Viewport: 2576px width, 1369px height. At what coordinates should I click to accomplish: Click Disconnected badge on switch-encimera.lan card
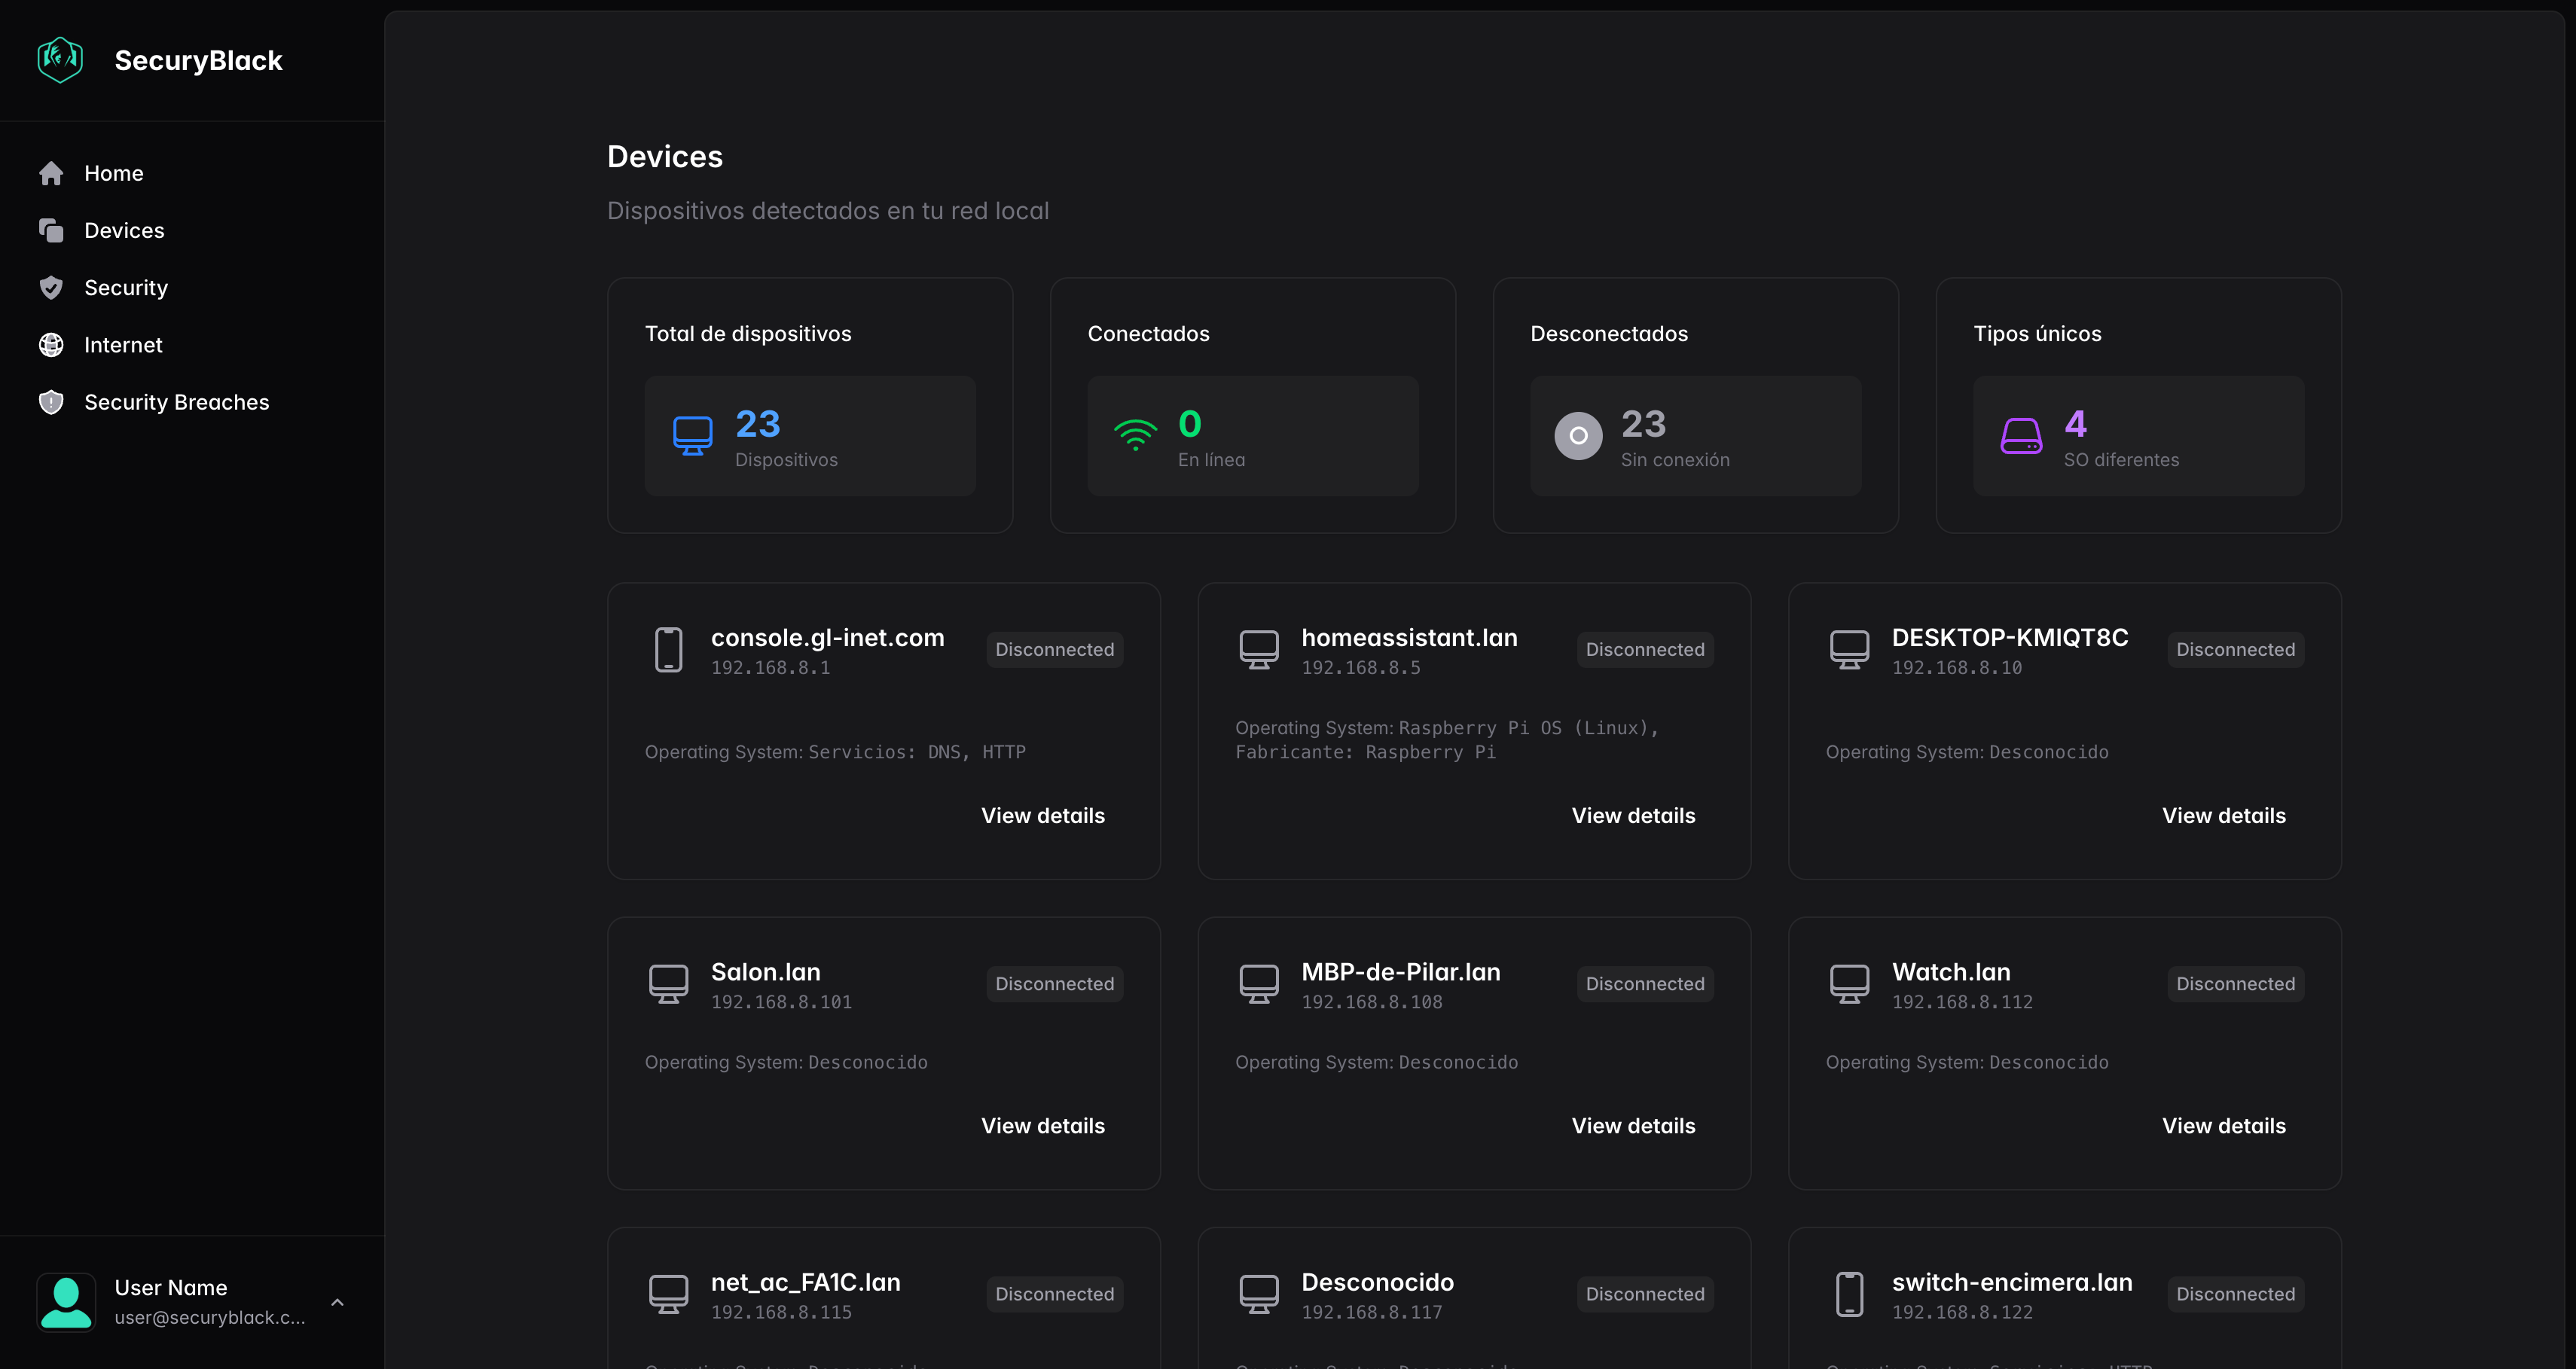(x=2236, y=1294)
